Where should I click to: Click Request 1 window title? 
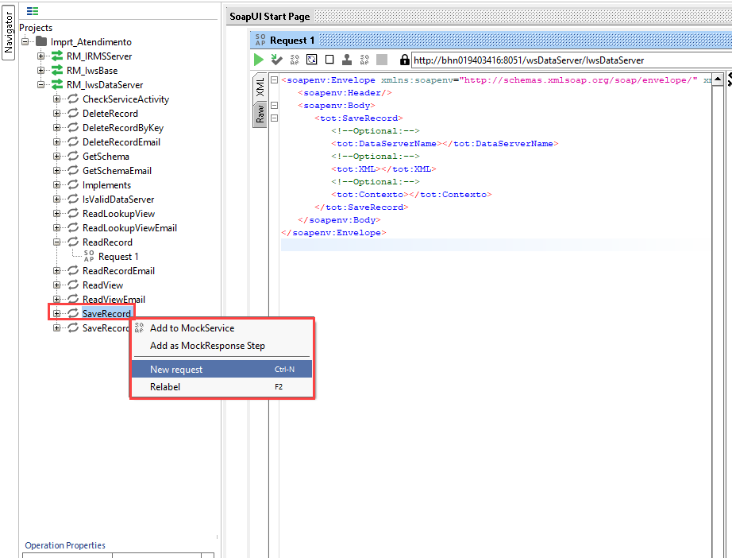click(292, 41)
